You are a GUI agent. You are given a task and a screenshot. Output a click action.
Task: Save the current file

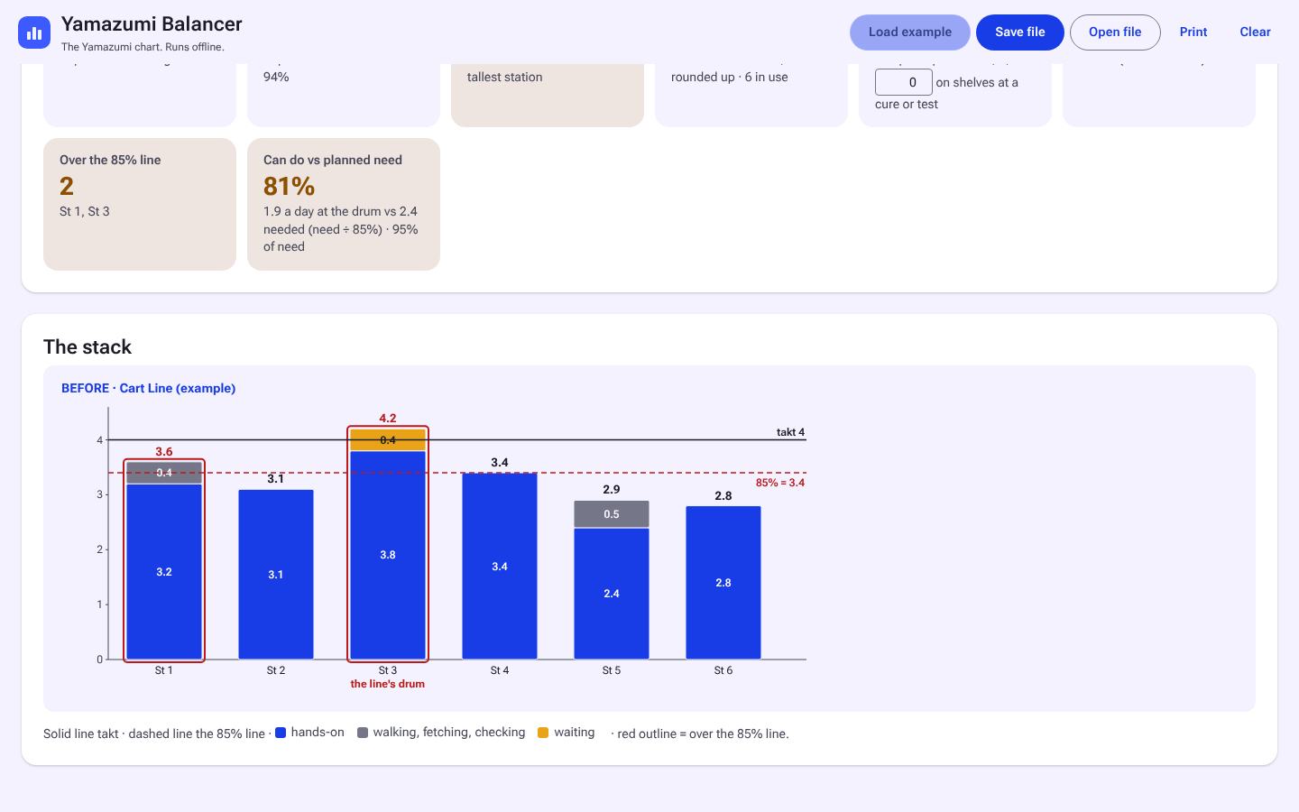coord(1020,32)
